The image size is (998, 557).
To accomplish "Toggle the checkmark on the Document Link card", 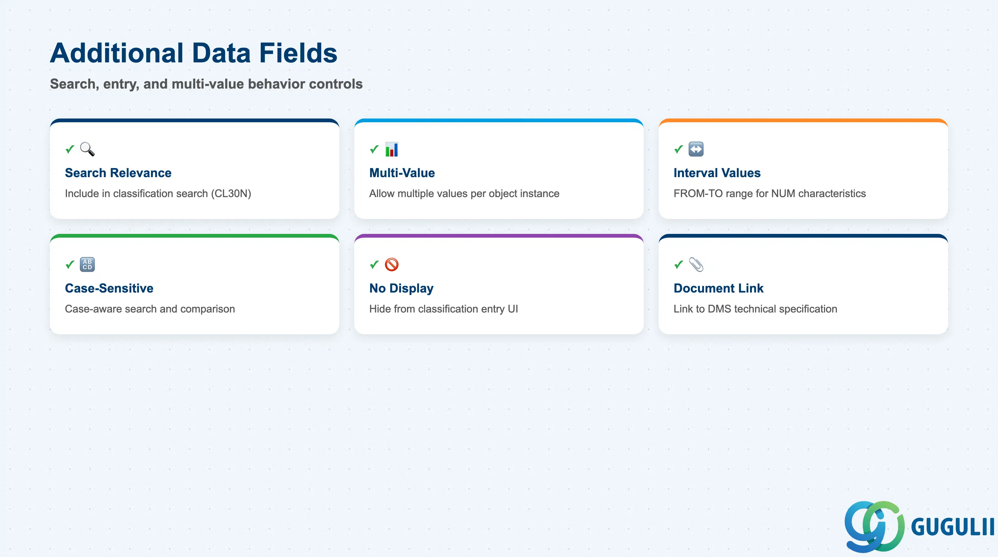I will 678,264.
